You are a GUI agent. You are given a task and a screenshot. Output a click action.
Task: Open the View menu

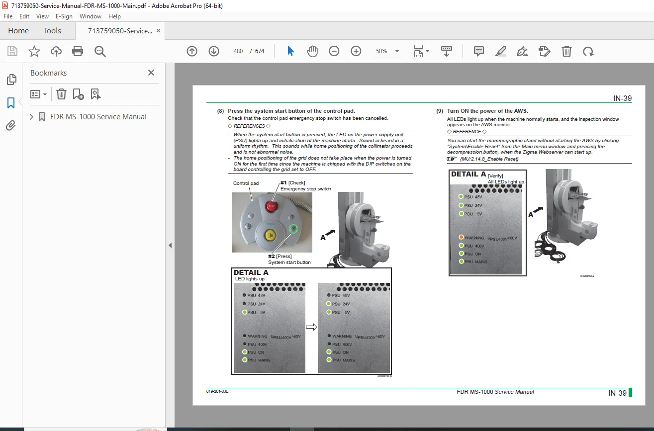click(x=42, y=16)
